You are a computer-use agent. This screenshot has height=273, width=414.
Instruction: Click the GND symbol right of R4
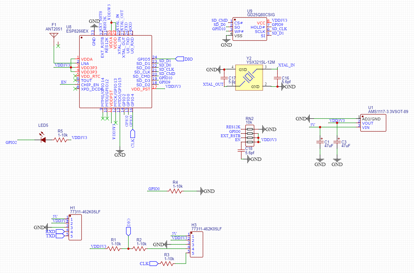point(207,191)
